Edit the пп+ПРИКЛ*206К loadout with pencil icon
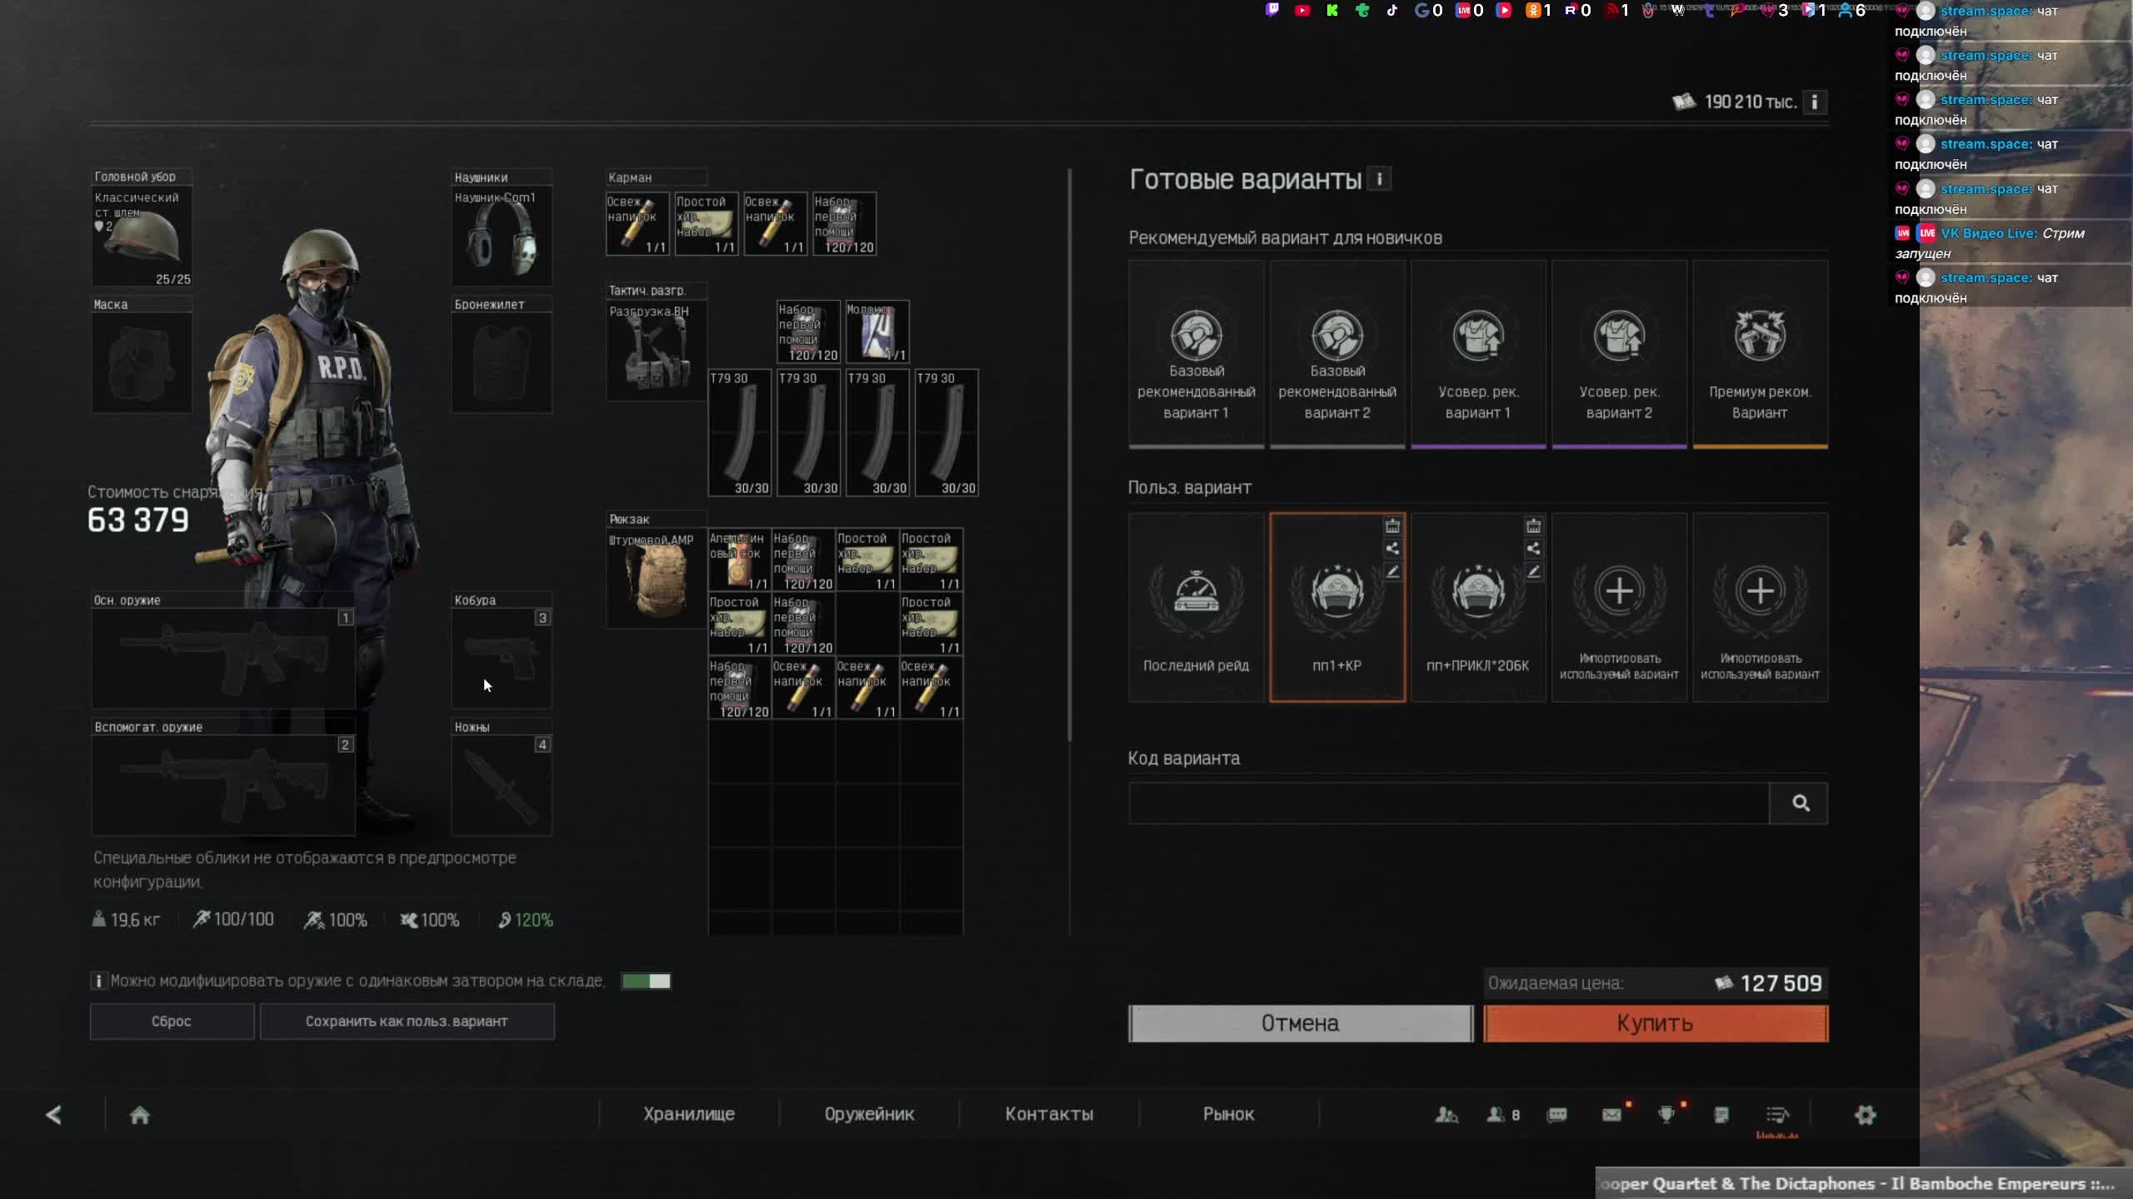The height and width of the screenshot is (1199, 2133). tap(1533, 571)
